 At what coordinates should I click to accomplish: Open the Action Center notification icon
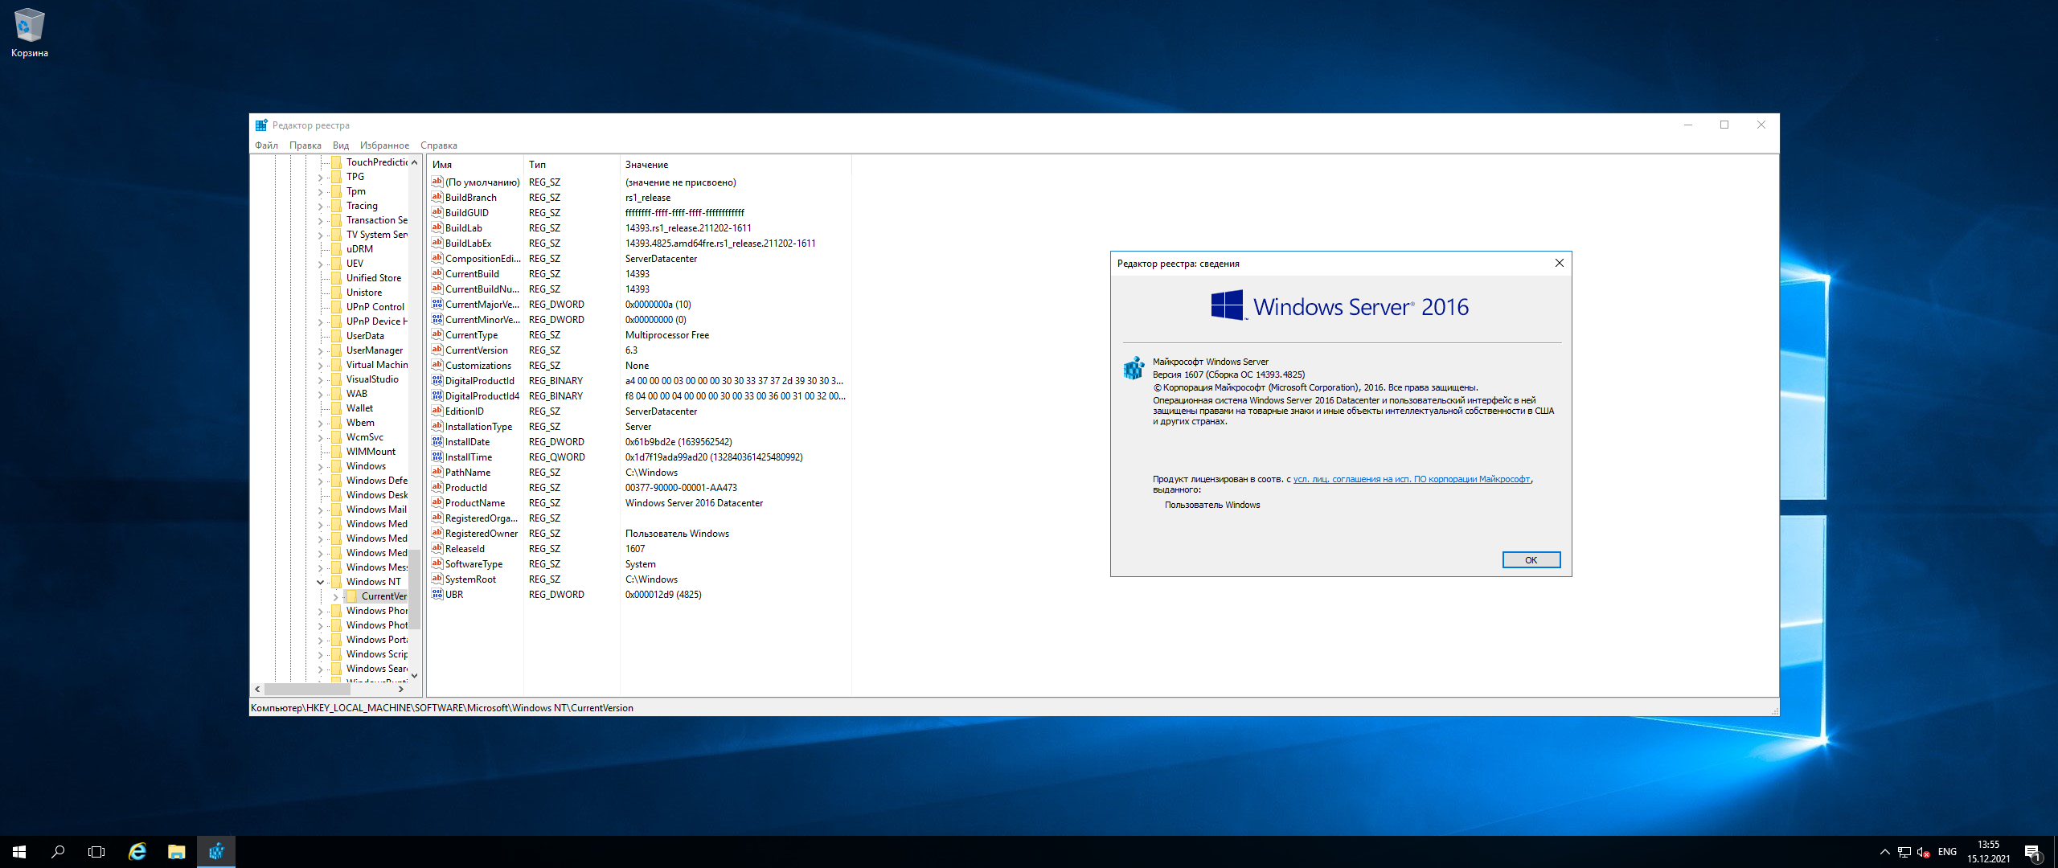2032,852
